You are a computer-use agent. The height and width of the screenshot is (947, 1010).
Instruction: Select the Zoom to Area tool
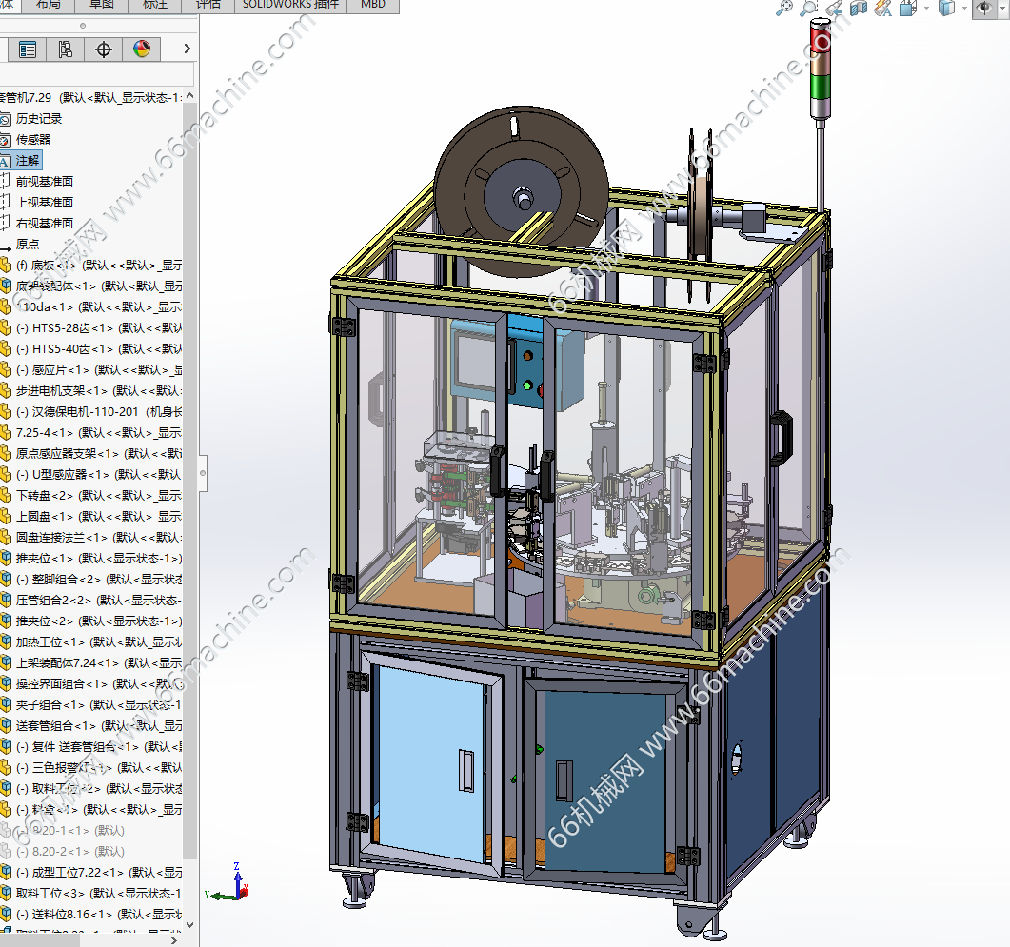point(809,8)
